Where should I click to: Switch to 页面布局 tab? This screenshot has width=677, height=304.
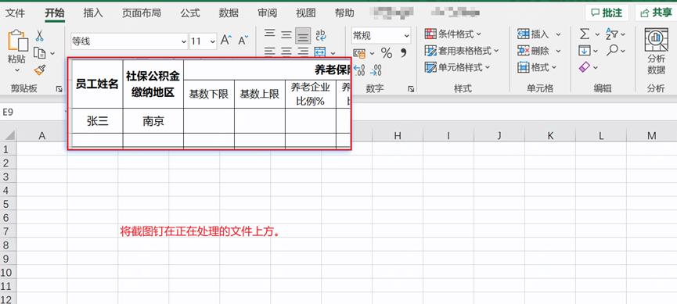pyautogui.click(x=141, y=13)
